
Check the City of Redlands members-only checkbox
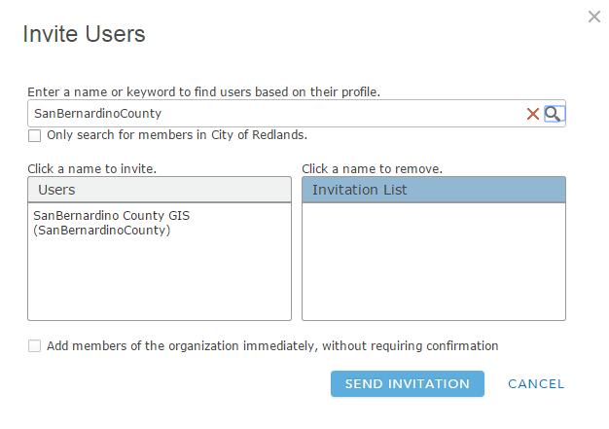tap(35, 136)
